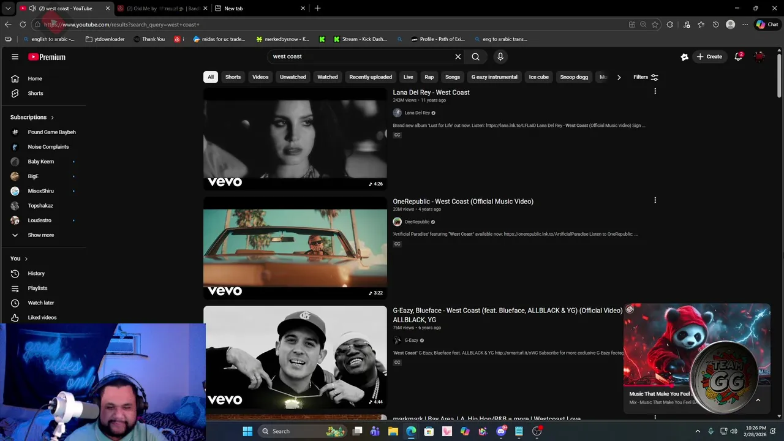Image resolution: width=784 pixels, height=441 pixels.
Task: Open OneRepublic - West Coast title link
Action: pos(463,202)
